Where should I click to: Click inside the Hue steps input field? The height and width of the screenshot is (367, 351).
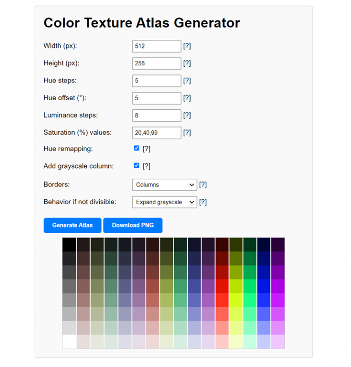point(156,80)
